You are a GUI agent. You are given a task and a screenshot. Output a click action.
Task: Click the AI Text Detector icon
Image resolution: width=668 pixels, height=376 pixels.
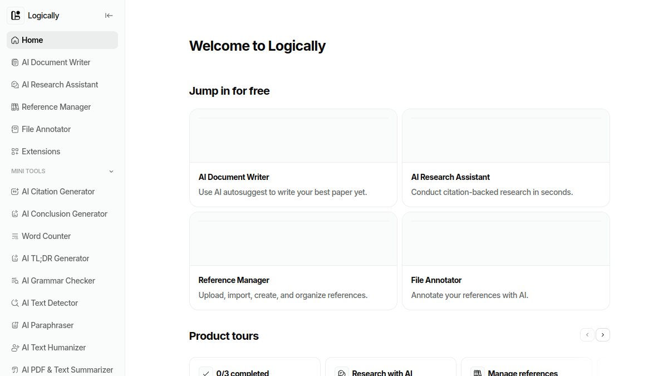(x=15, y=303)
